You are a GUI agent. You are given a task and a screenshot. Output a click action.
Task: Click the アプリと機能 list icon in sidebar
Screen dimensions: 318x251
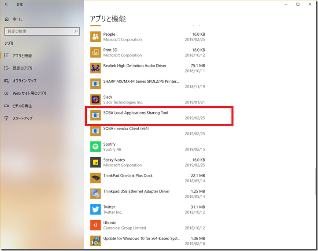[x=7, y=55]
